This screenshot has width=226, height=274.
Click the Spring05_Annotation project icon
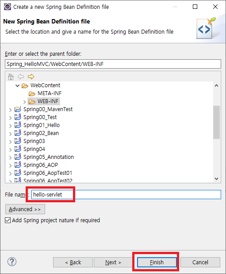18,157
